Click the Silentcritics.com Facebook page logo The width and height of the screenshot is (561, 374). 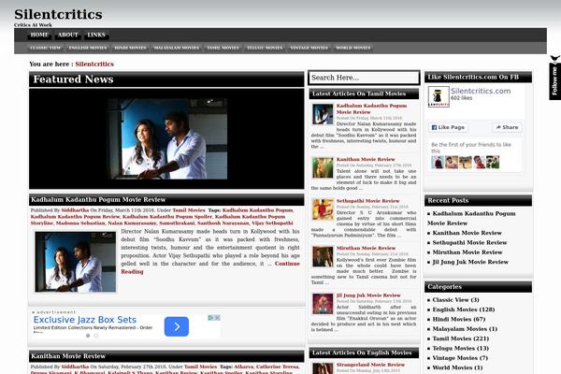click(x=439, y=96)
